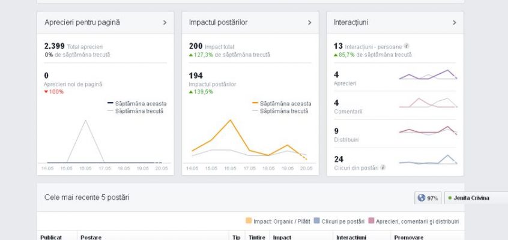Open Aprecieri pentru pagină details chevron
The image size is (508, 240).
tap(165, 23)
